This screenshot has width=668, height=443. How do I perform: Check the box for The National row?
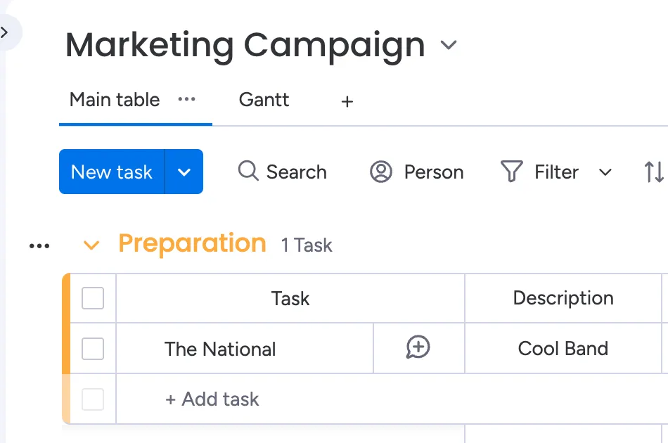(93, 349)
